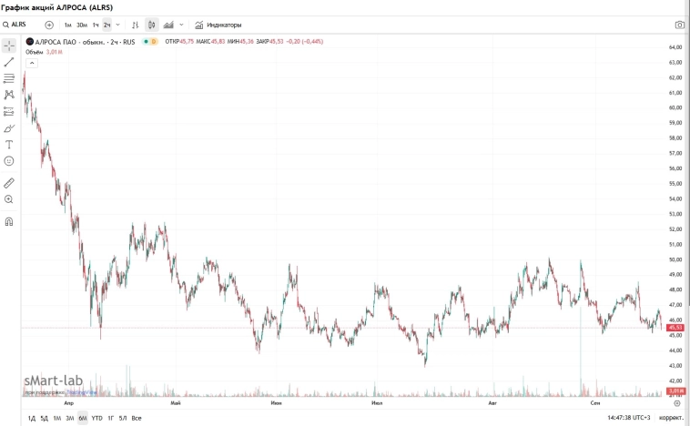Open chart settings gear on time axis
The width and height of the screenshot is (690, 426).
[677, 403]
